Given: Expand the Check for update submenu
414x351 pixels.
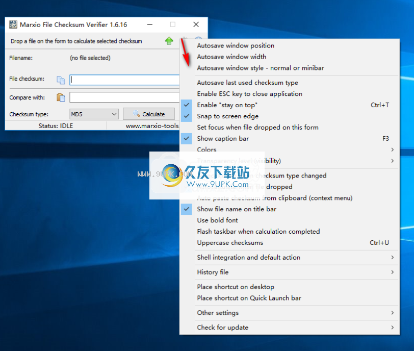Looking at the screenshot, I should pos(290,328).
